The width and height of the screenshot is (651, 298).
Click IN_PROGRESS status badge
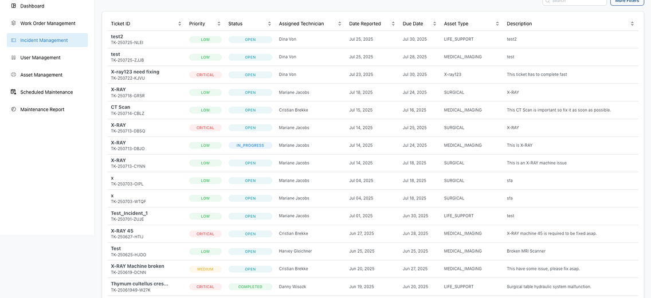250,146
